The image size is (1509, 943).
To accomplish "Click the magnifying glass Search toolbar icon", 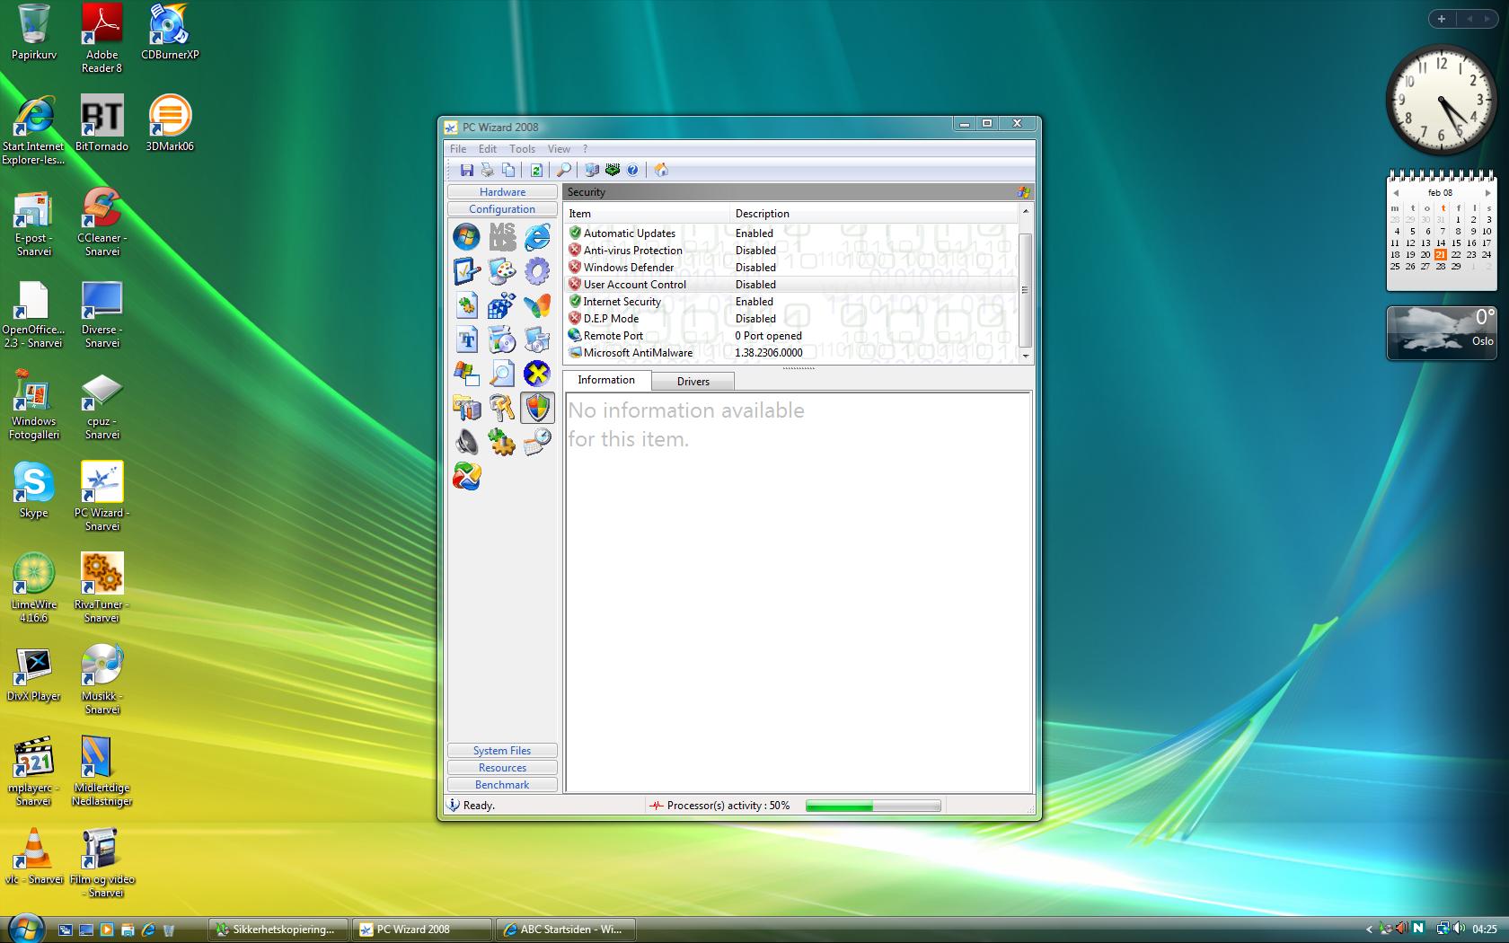I will 563,170.
